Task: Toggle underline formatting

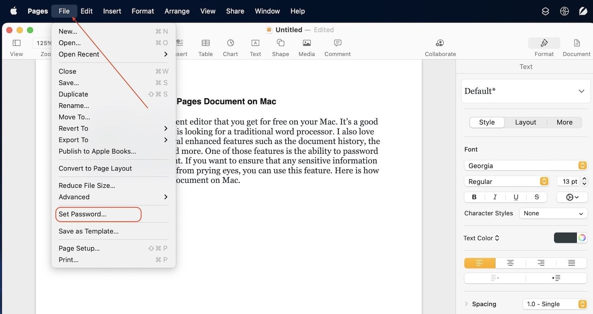Action: pyautogui.click(x=516, y=197)
